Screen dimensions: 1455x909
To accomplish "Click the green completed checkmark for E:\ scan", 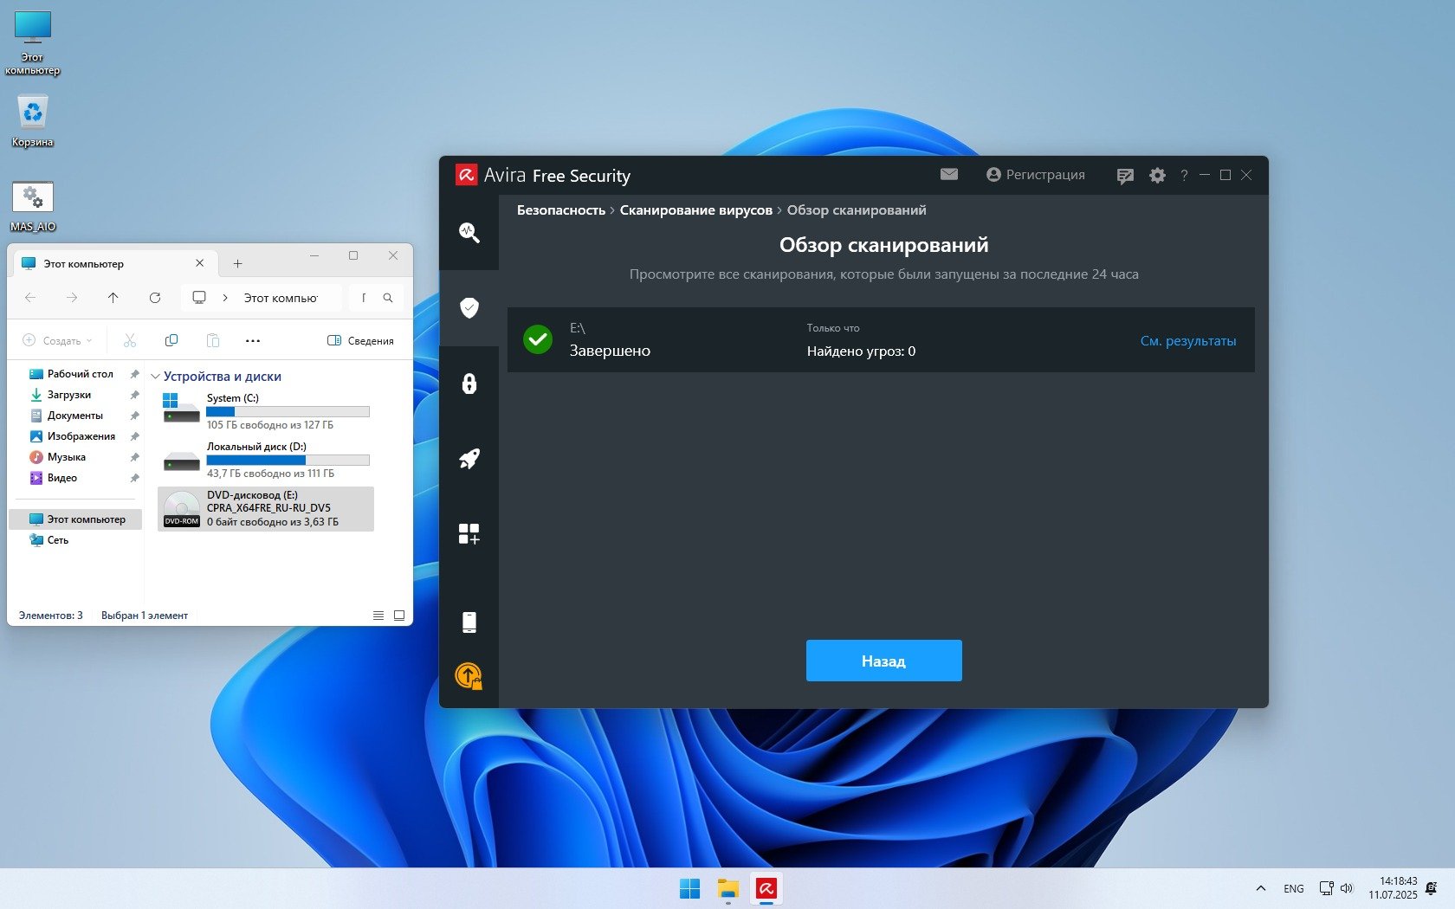I will pyautogui.click(x=538, y=339).
